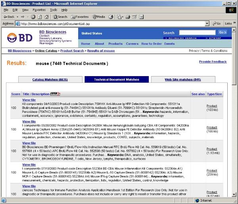The image size is (238, 204).
Task: Click the Mail toolbar icon
Action: (x=120, y=17)
